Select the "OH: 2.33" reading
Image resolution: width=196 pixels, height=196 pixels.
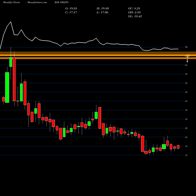134,13
